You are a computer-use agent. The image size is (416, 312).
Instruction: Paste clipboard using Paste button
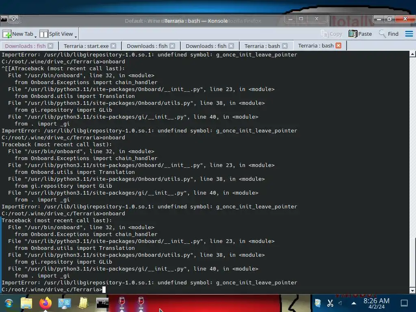tap(360, 34)
